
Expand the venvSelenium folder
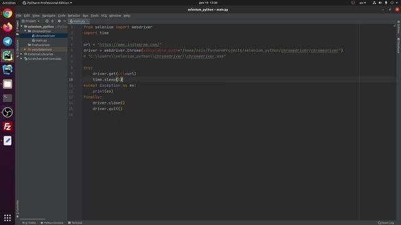click(x=25, y=49)
